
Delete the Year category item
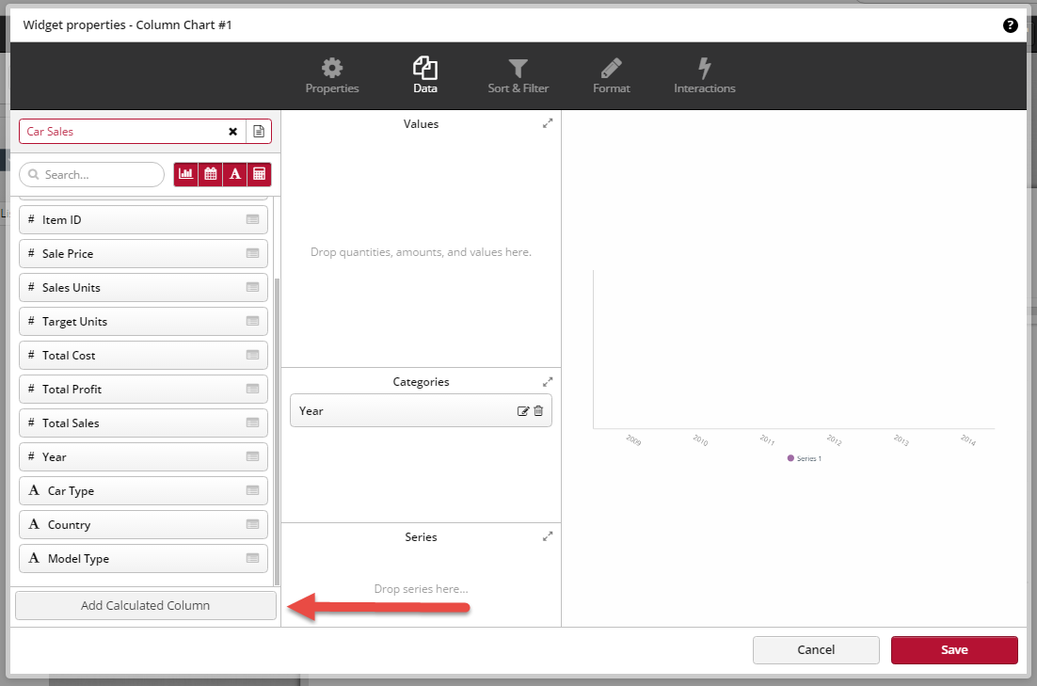pyautogui.click(x=538, y=411)
